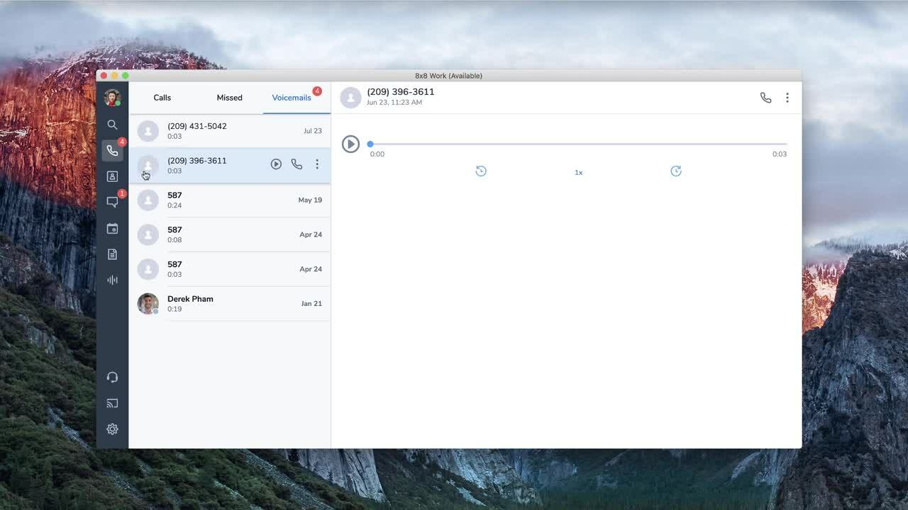This screenshot has height=510, width=908.
Task: Click Derek Pham's avatar photo
Action: [148, 304]
